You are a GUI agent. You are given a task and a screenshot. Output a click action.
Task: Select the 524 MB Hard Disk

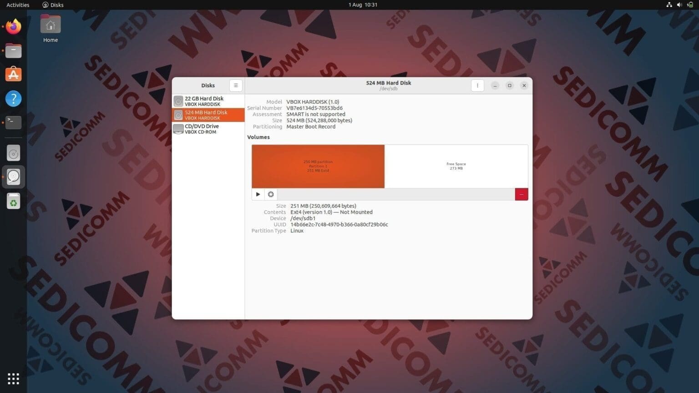click(x=208, y=115)
